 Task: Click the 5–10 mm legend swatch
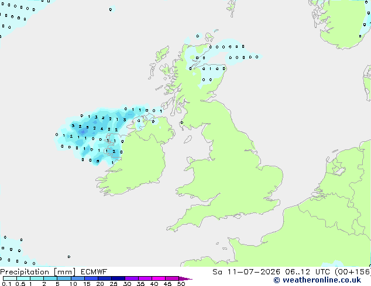click(x=64, y=278)
